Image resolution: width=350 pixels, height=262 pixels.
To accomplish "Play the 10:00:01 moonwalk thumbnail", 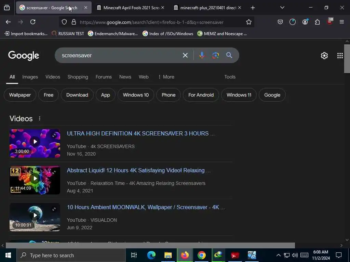I will [35, 217].
